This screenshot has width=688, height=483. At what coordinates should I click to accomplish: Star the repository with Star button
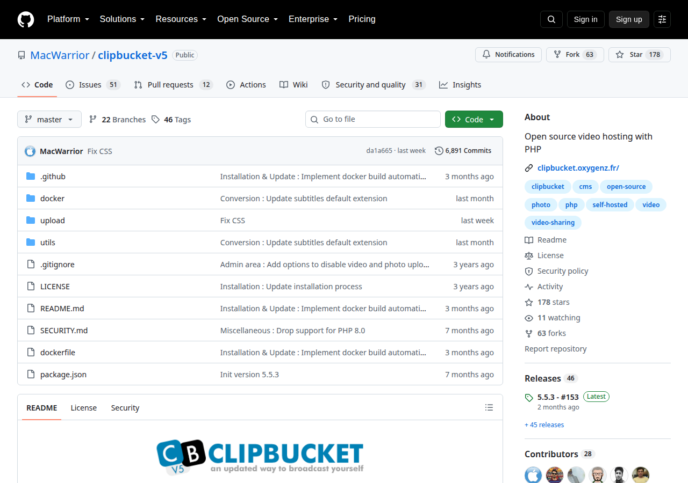point(640,55)
